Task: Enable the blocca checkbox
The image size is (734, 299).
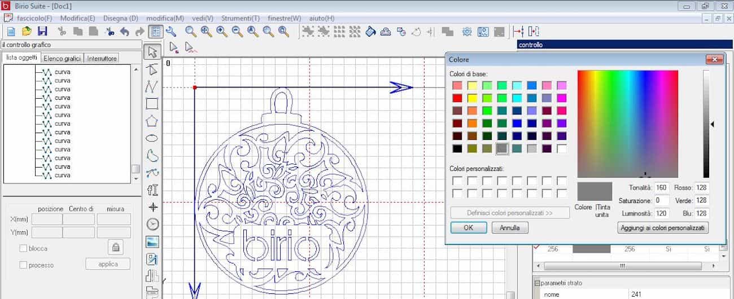Action: coord(23,248)
